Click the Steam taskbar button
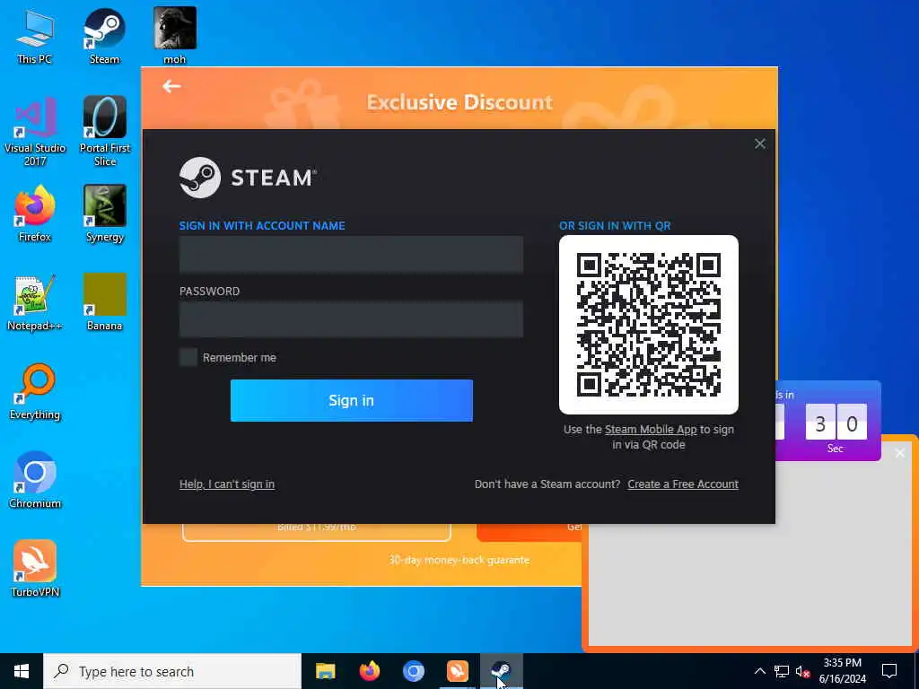This screenshot has width=919, height=689. pyautogui.click(x=501, y=671)
